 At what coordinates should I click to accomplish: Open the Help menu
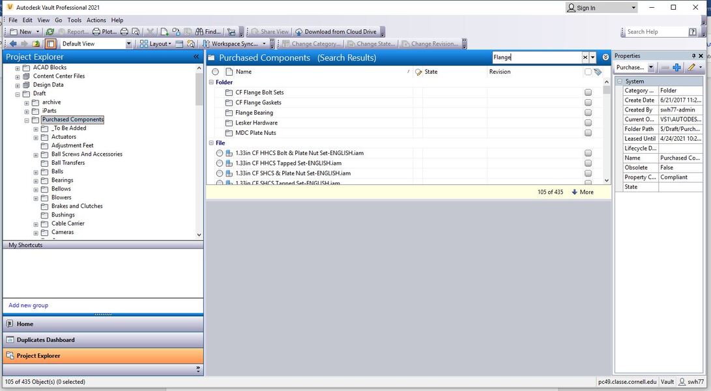[117, 20]
